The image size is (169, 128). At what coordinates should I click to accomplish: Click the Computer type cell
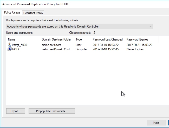pos(81,49)
